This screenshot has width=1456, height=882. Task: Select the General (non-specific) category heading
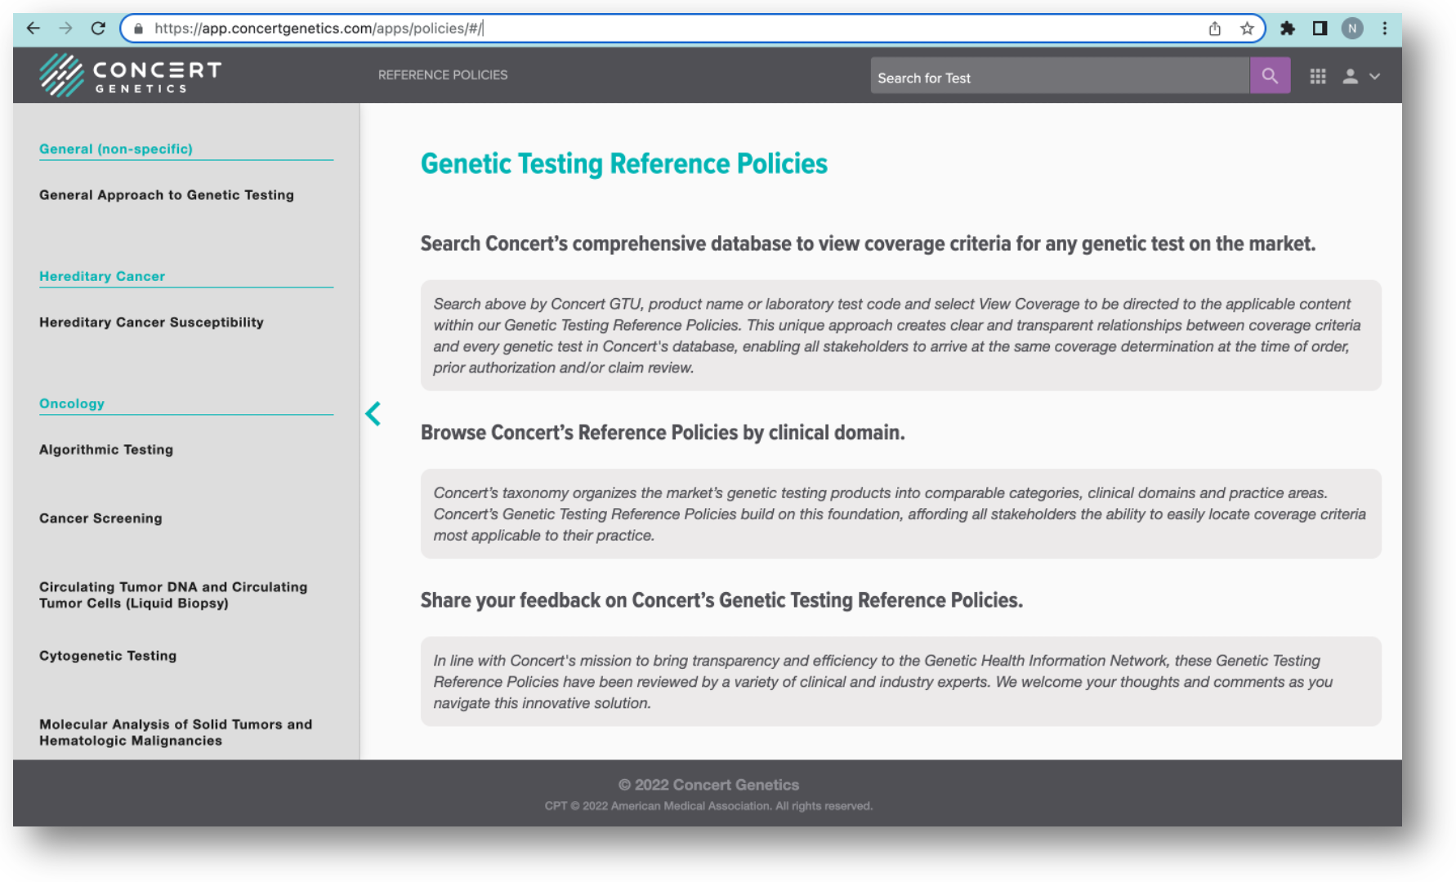pos(116,149)
